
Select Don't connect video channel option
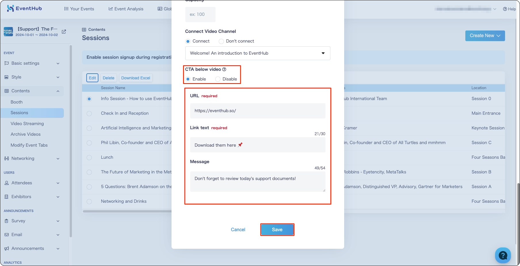click(x=221, y=41)
